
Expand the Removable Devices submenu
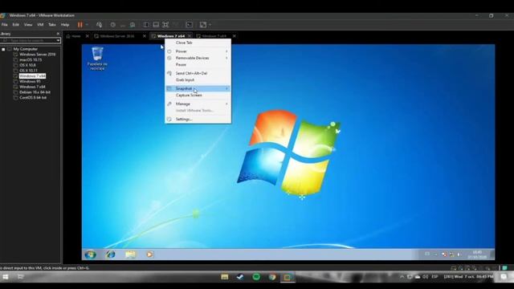(198, 58)
